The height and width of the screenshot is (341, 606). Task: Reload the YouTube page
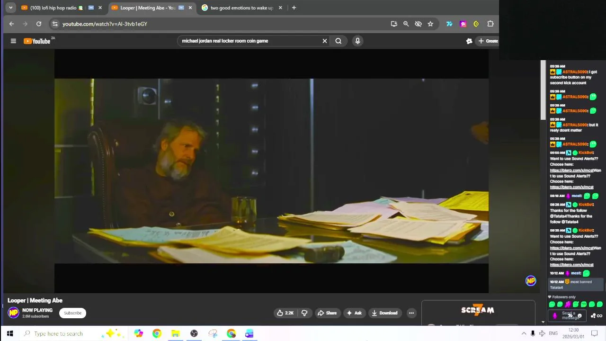point(39,24)
